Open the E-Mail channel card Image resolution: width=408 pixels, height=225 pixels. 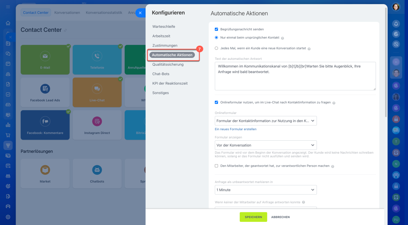[45, 60]
